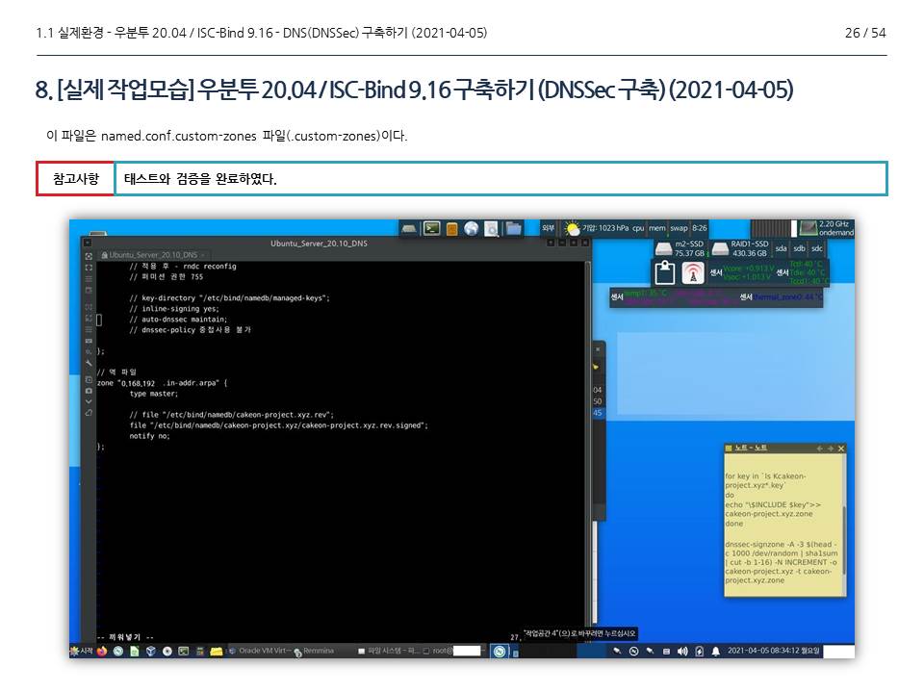Viewport: 924px width, 693px height.
Task: Click the Remmina tools wrench sidebar icon
Action: (89, 363)
